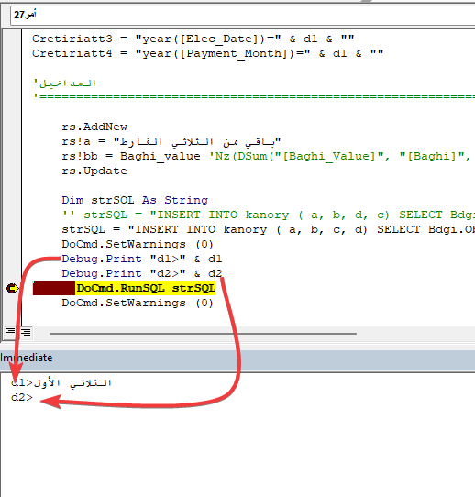Click the rs.Update statement
Viewport: 475px width, 497px height.
(x=94, y=171)
